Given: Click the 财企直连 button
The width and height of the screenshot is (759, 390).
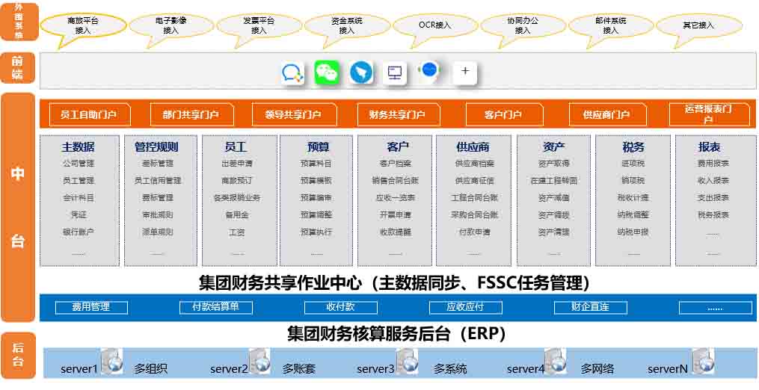Looking at the screenshot, I should pos(590,307).
